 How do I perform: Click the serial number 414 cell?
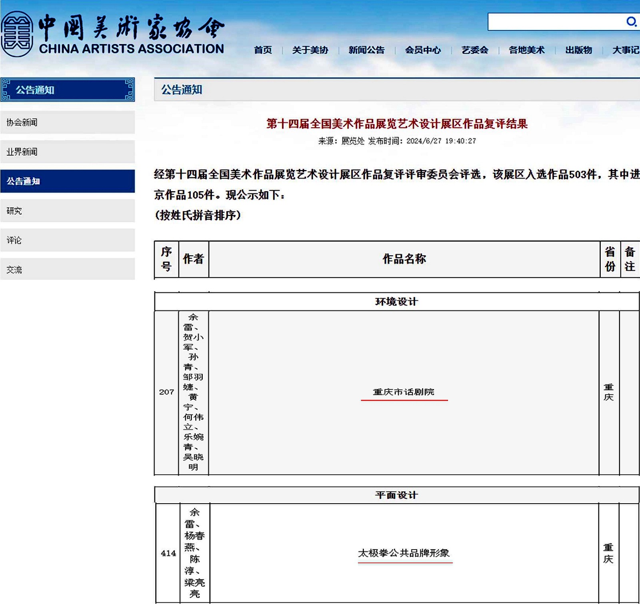[168, 553]
